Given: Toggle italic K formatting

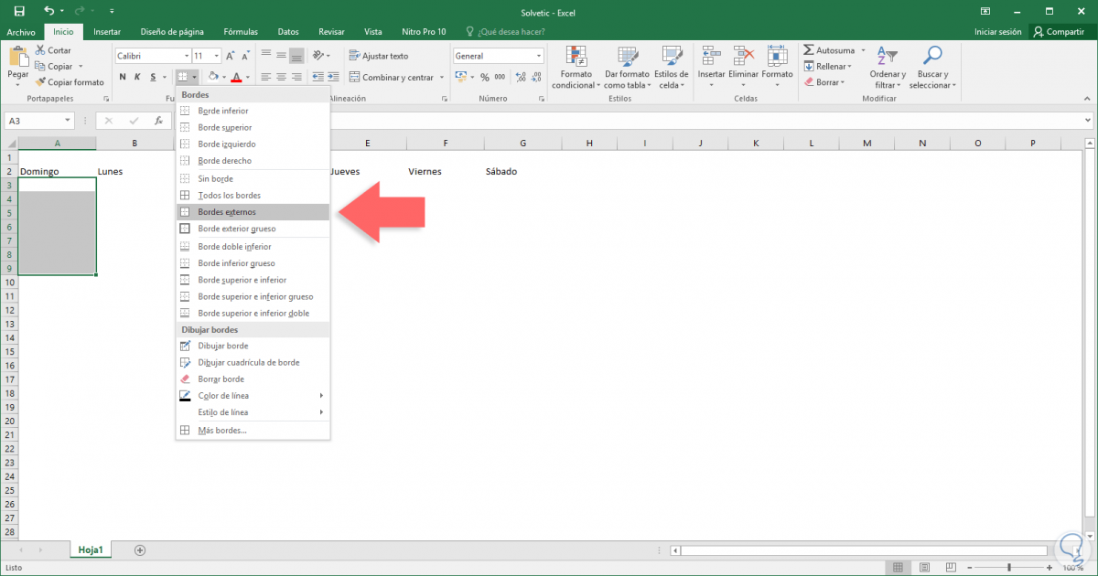Looking at the screenshot, I should [137, 78].
